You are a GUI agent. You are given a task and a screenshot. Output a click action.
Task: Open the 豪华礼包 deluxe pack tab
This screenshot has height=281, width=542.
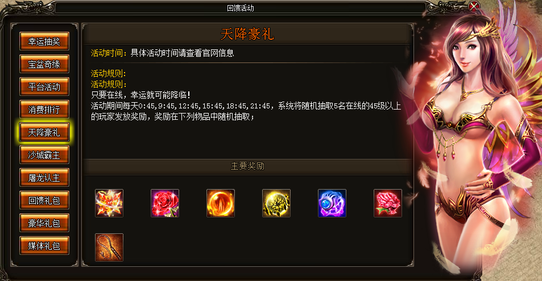tap(44, 223)
